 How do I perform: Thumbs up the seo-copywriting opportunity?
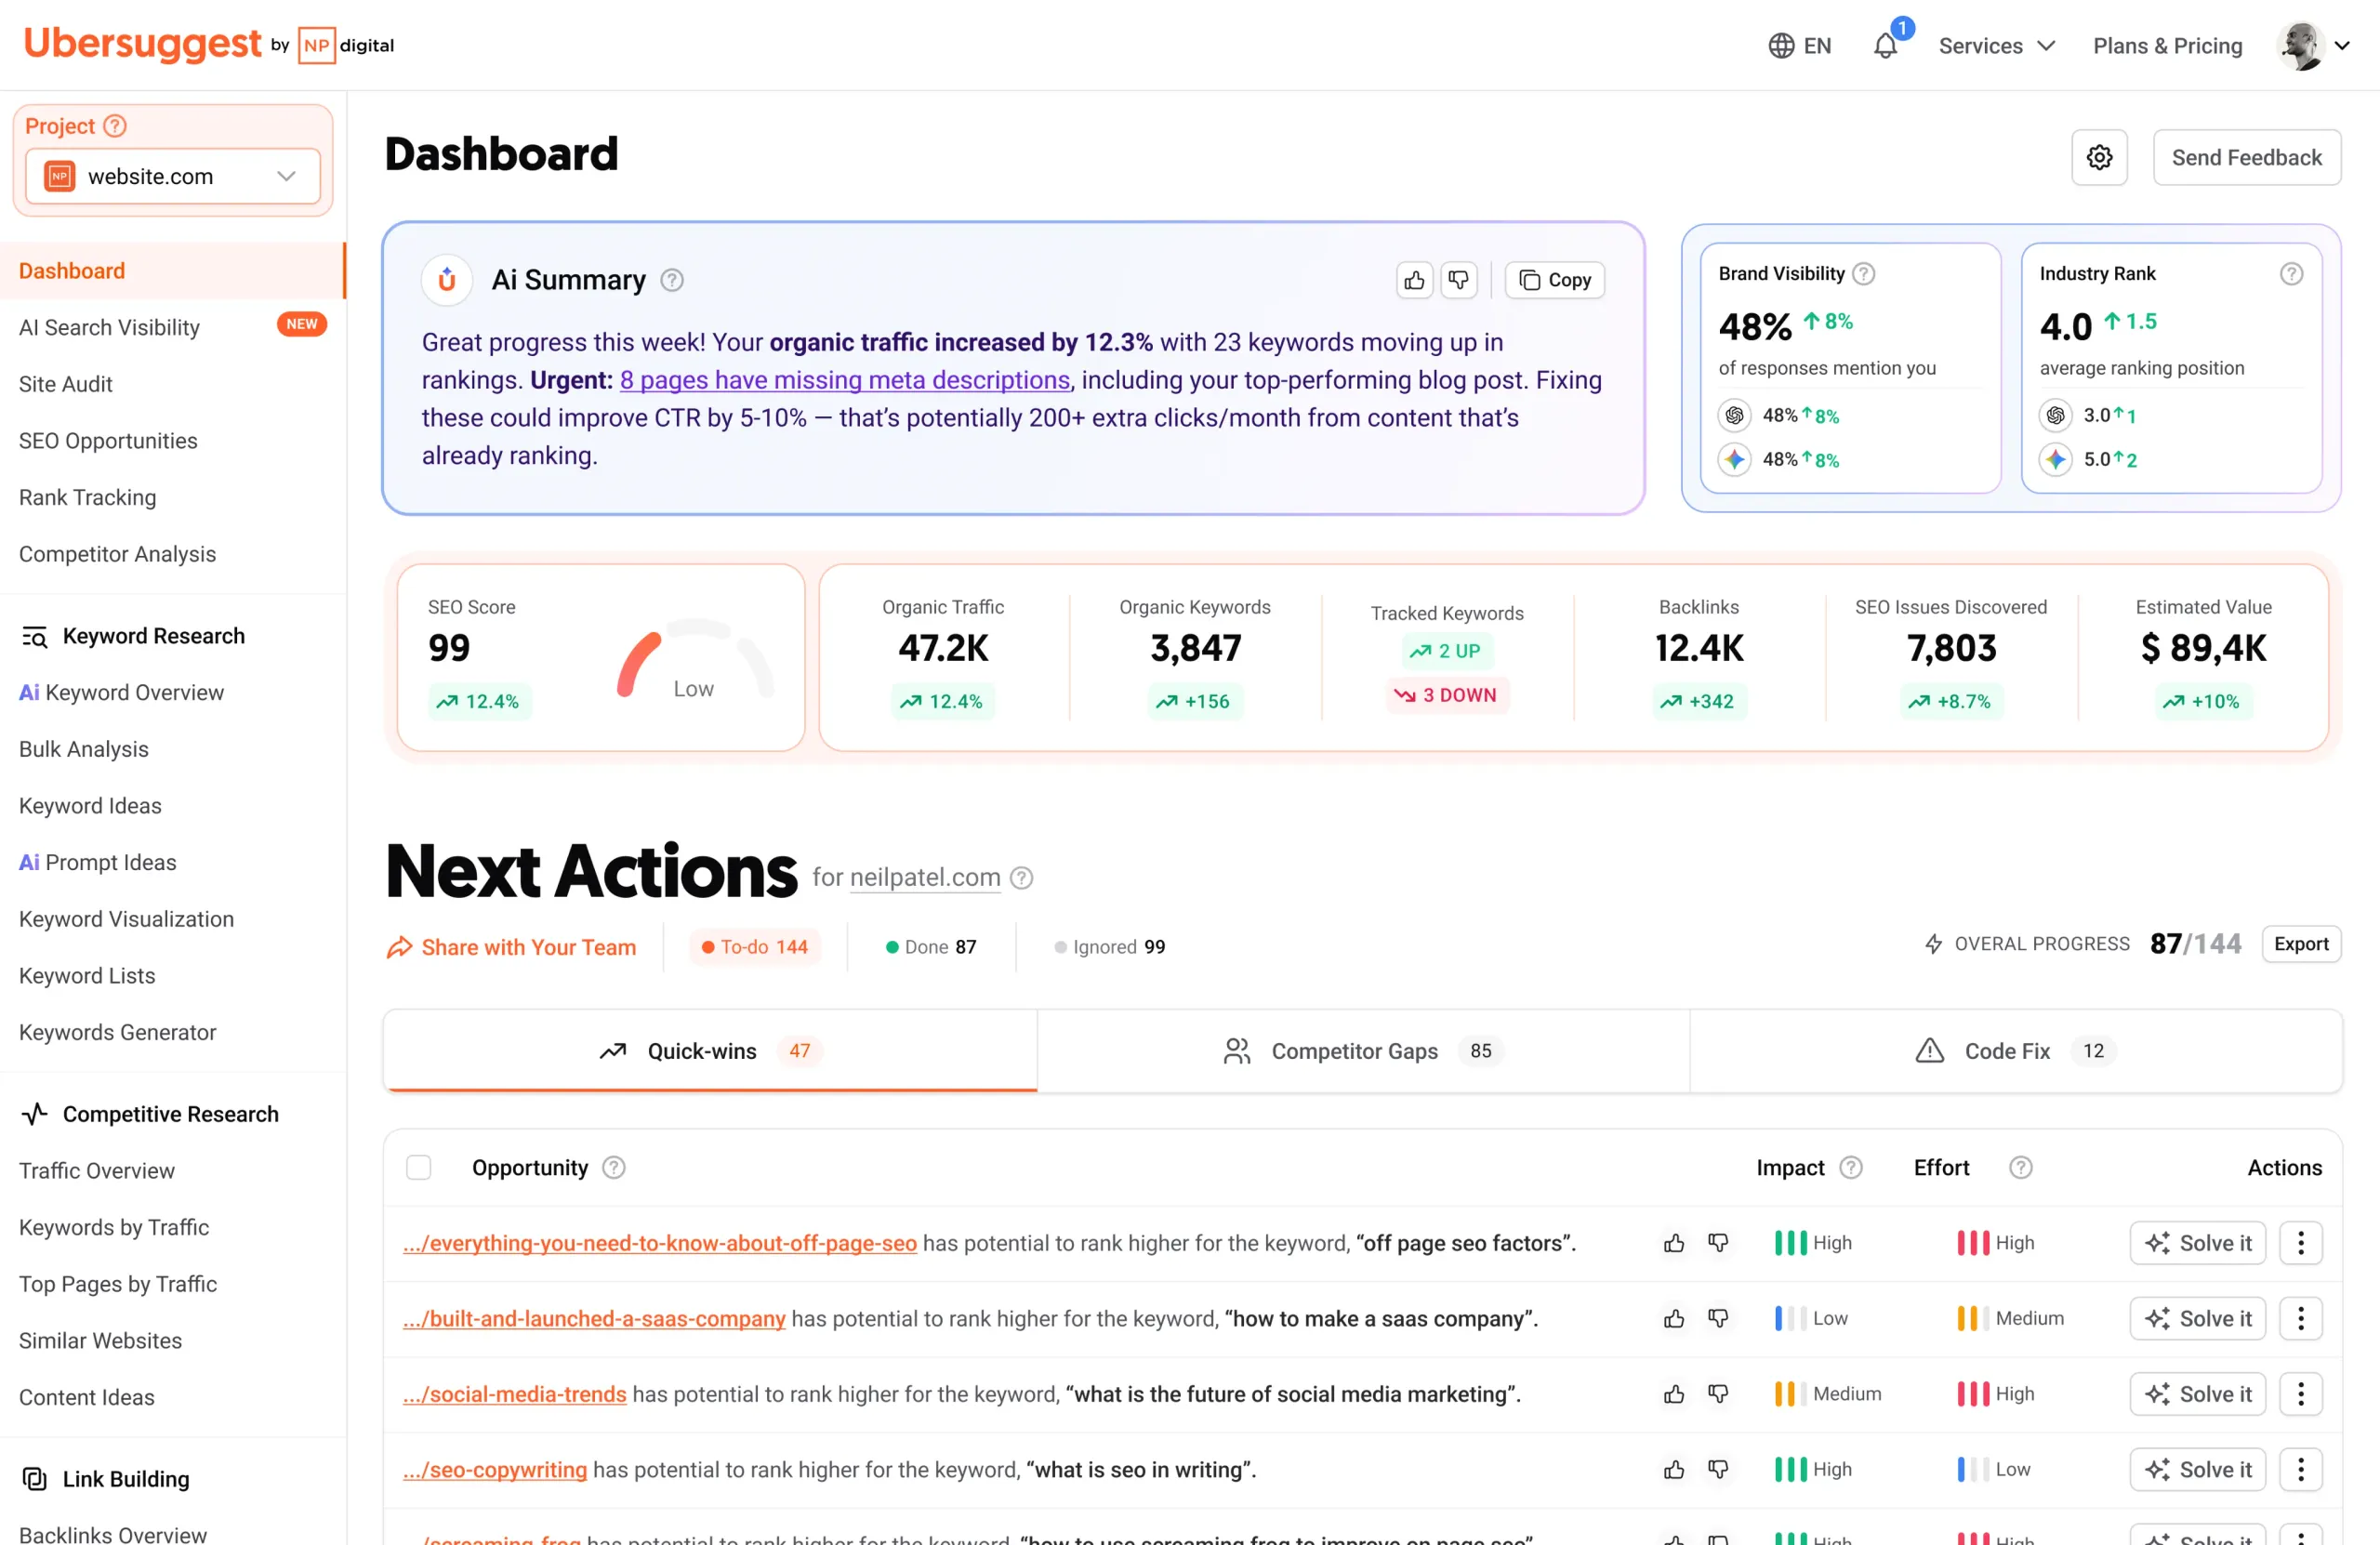click(x=1674, y=1470)
